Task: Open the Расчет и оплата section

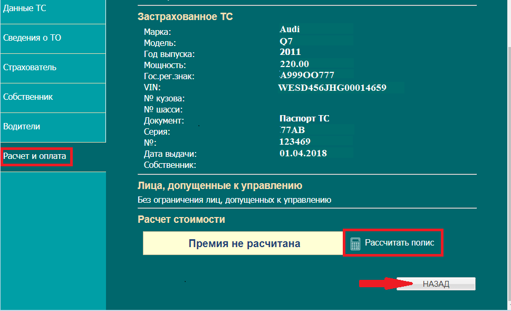Action: pyautogui.click(x=35, y=156)
